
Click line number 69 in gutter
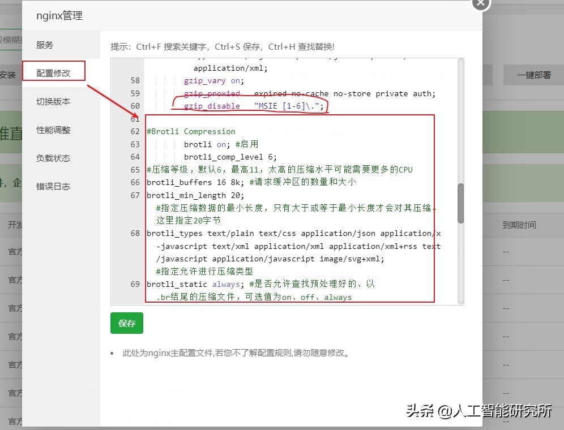point(135,285)
